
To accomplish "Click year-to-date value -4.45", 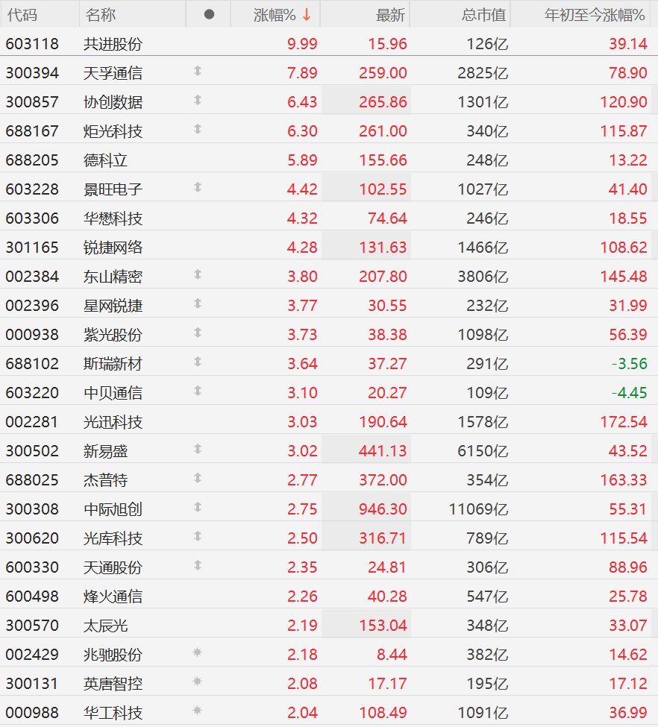I will (x=629, y=393).
